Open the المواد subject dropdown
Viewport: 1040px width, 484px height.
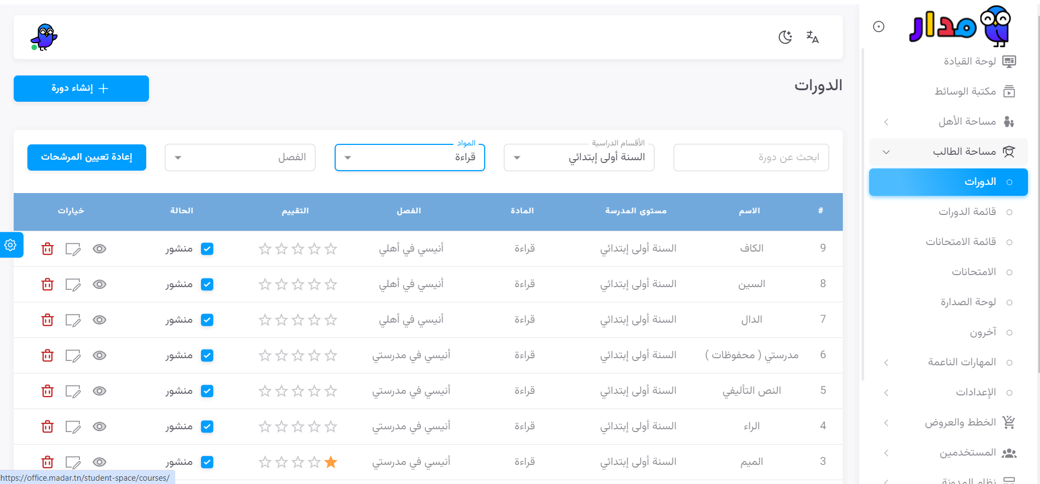410,158
